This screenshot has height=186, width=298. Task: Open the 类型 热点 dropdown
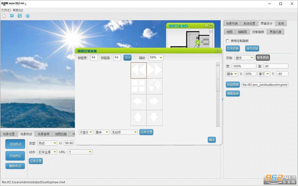point(47,143)
